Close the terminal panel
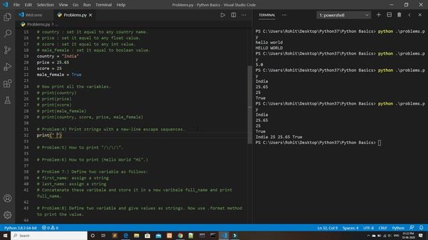This screenshot has width=428, height=240. 420,15
